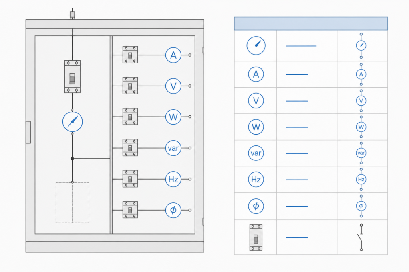Click the wattmeter W symbol in the cabinet
The image size is (409, 272).
pyautogui.click(x=173, y=117)
